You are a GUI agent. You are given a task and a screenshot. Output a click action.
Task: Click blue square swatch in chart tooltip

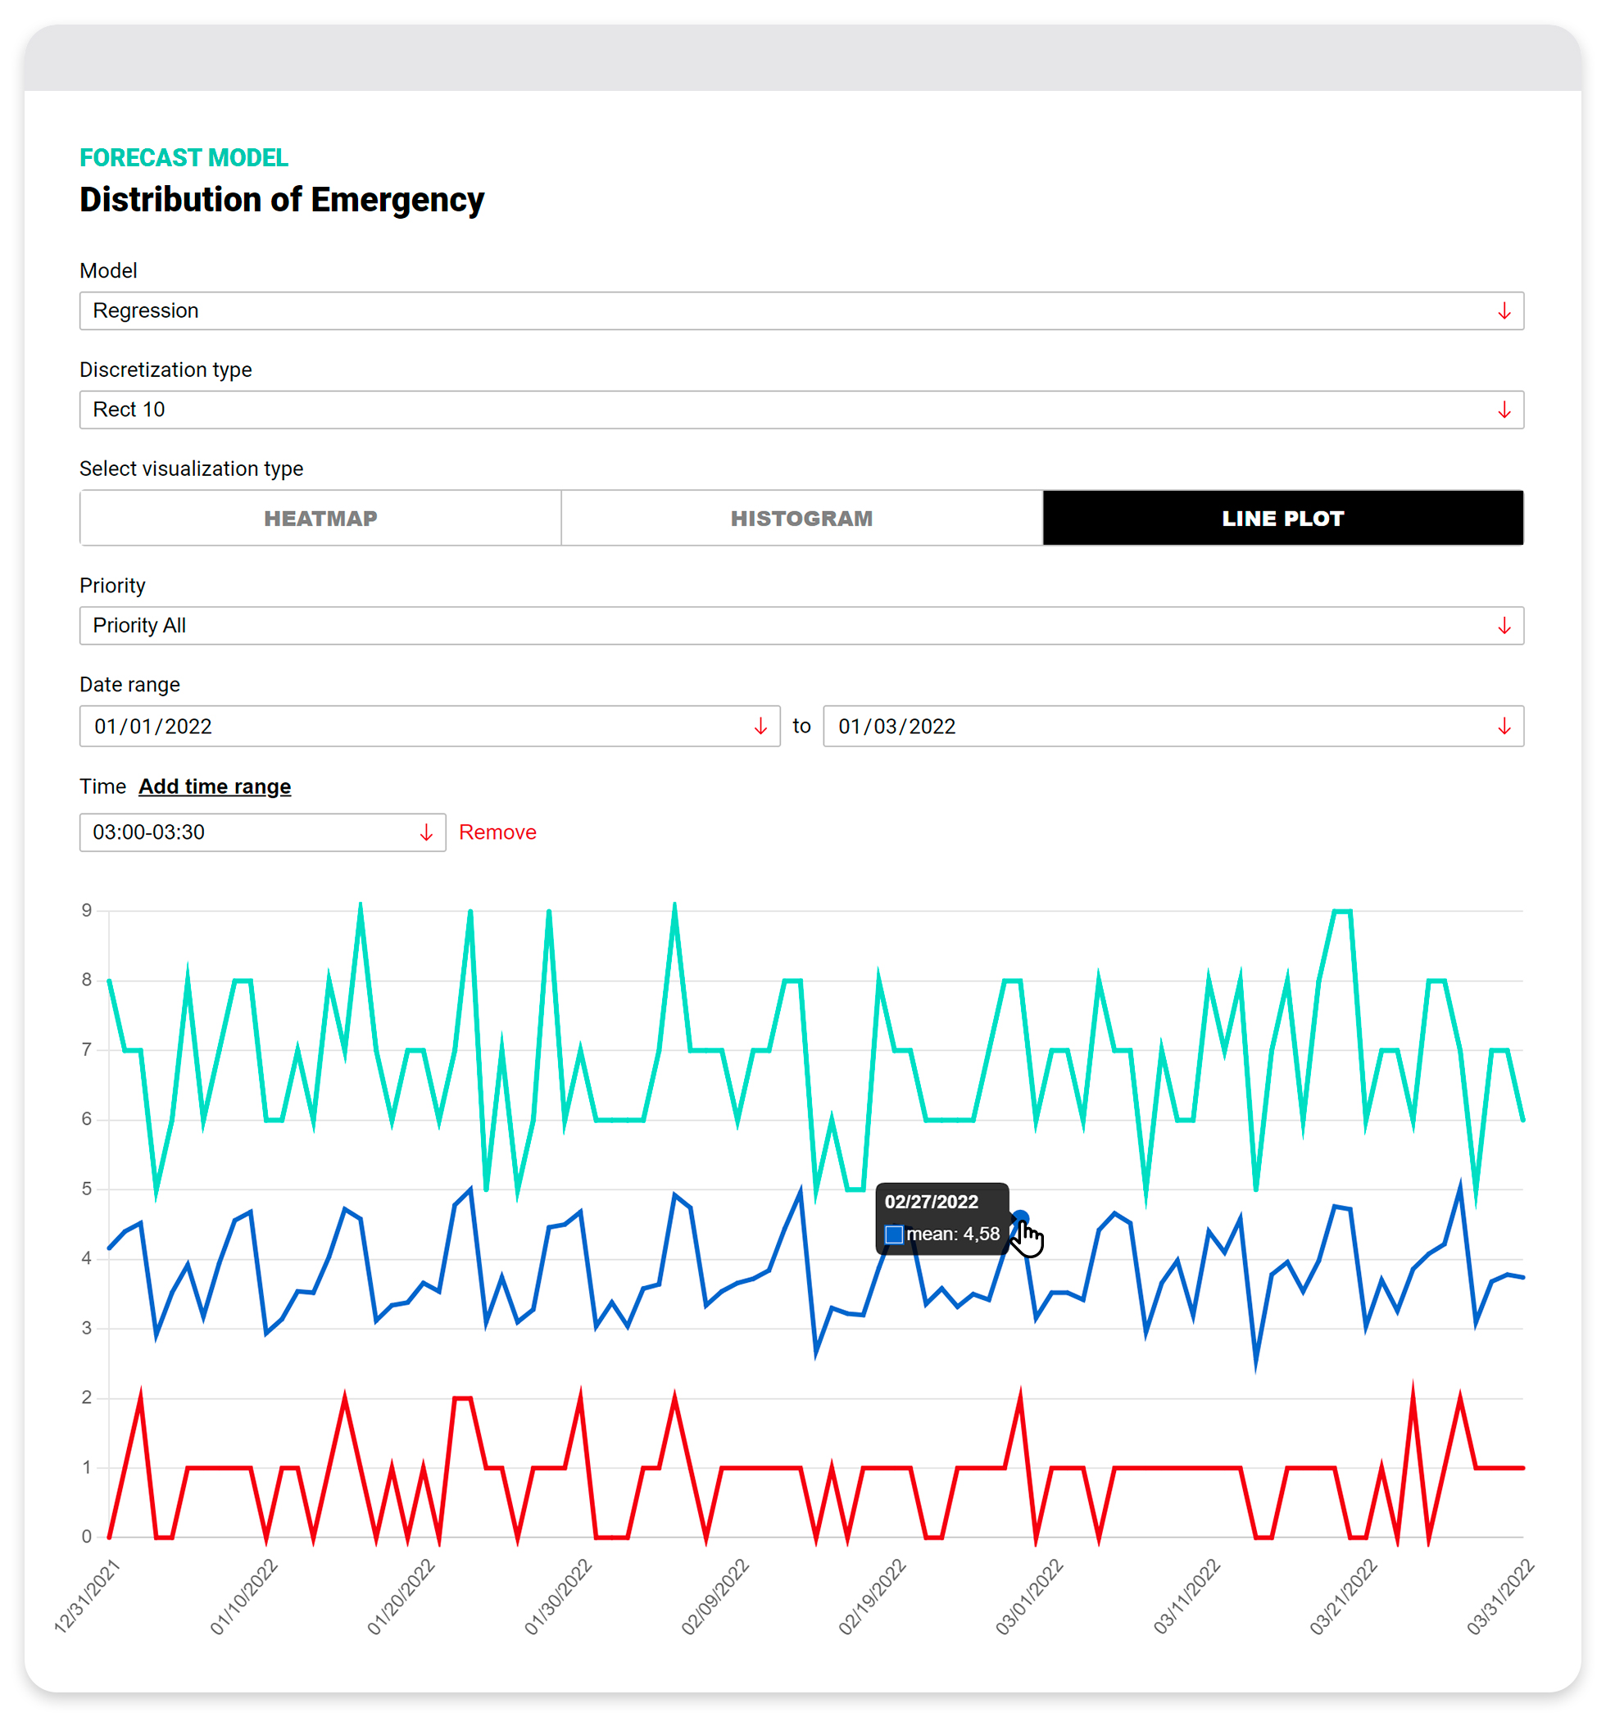click(894, 1235)
